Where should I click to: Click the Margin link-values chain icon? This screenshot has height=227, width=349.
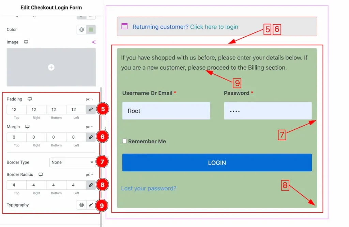tap(91, 137)
